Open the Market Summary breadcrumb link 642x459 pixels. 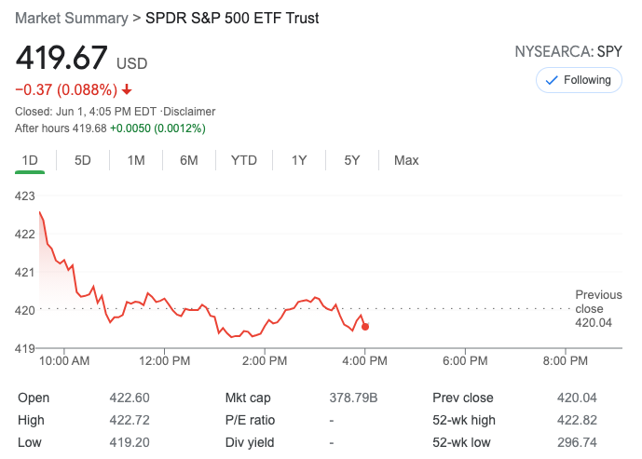pos(71,19)
